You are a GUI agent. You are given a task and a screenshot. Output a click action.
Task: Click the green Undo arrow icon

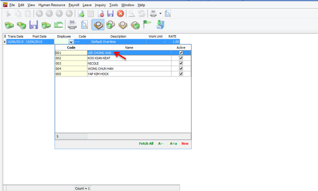pos(58,25)
